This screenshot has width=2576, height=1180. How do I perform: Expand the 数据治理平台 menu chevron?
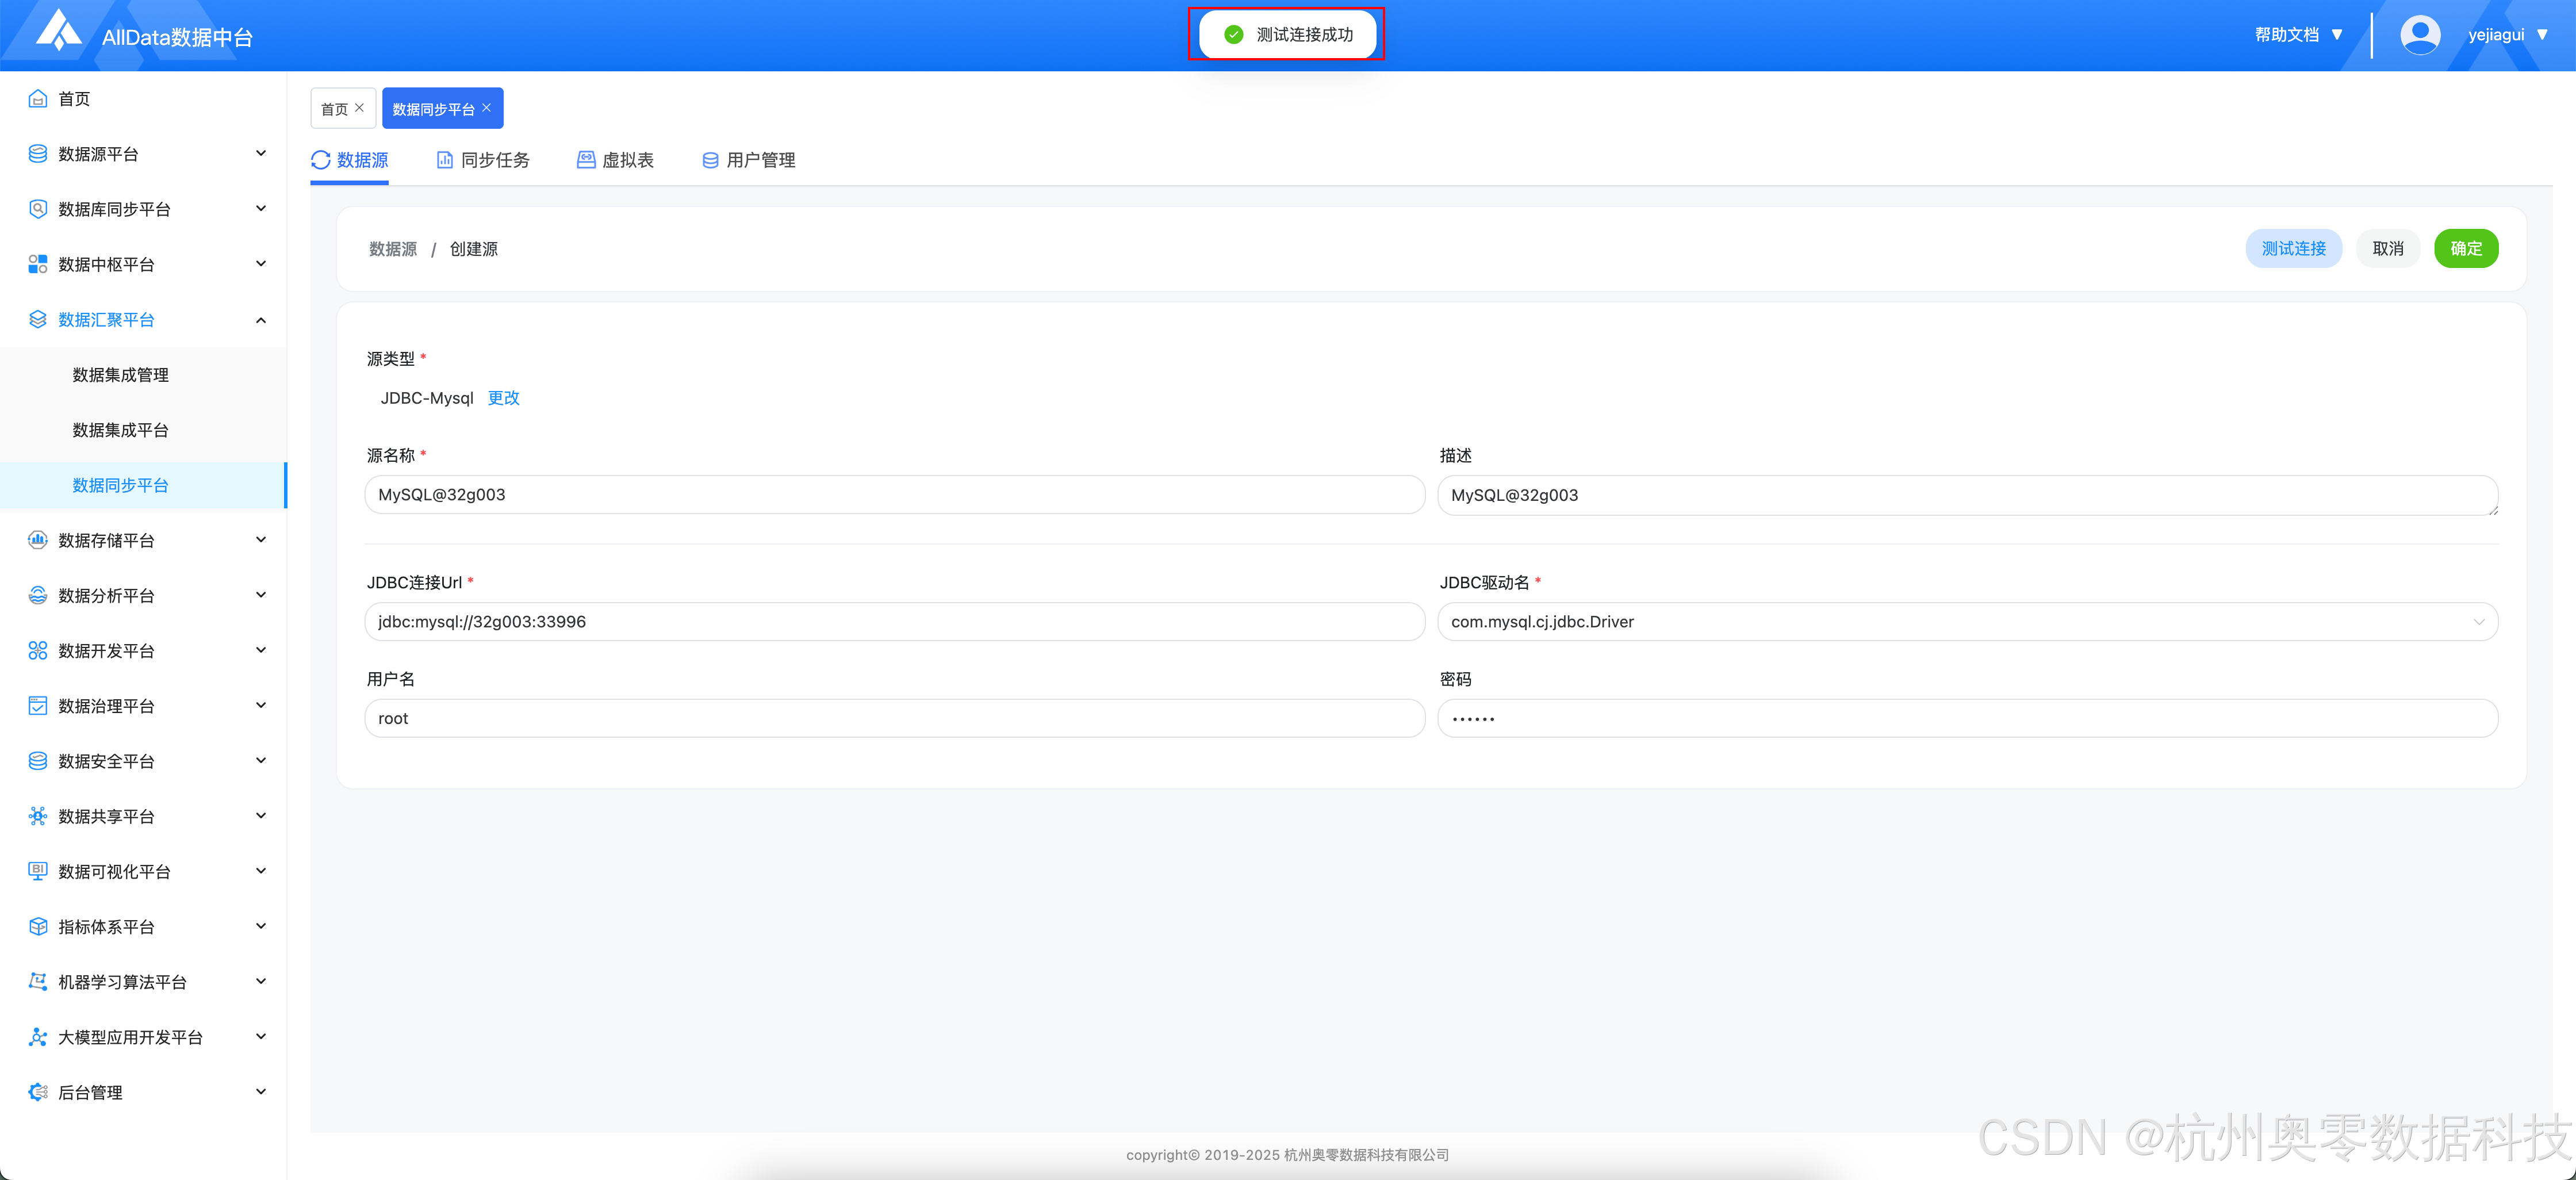[261, 706]
